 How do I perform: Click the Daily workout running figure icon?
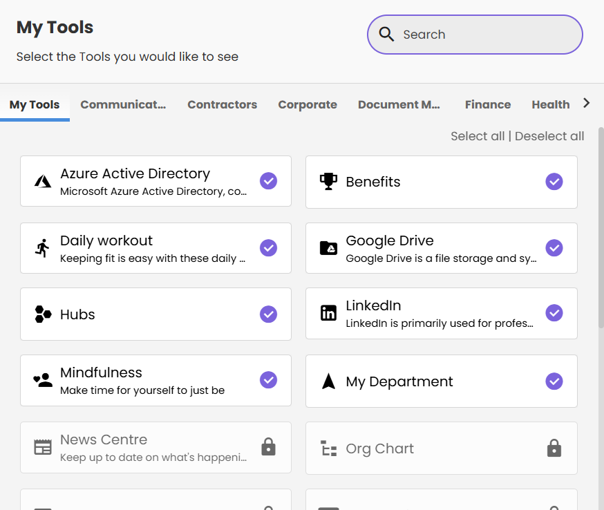(43, 248)
